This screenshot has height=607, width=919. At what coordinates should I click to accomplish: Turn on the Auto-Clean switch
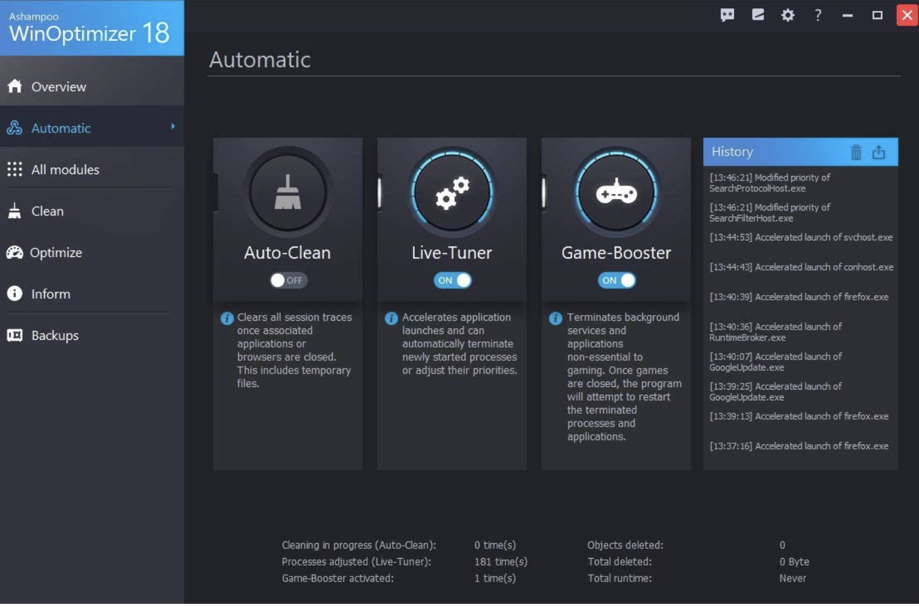tap(288, 280)
